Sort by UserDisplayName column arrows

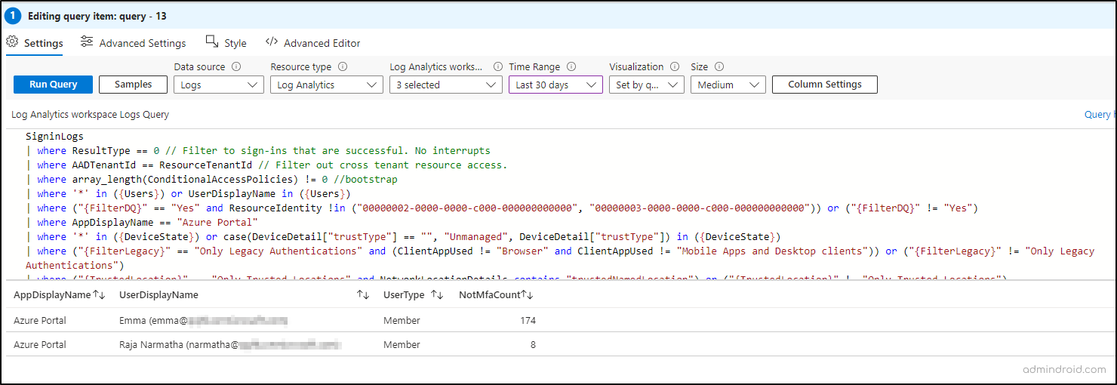363,294
